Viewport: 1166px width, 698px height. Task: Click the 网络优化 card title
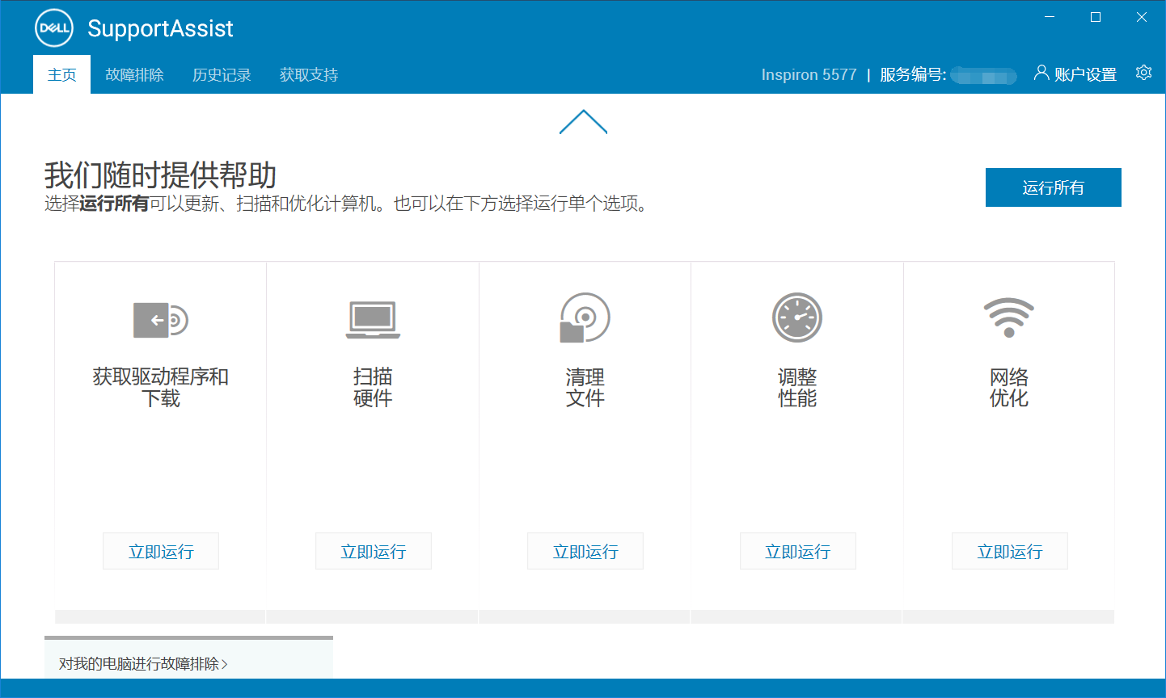click(x=1009, y=388)
